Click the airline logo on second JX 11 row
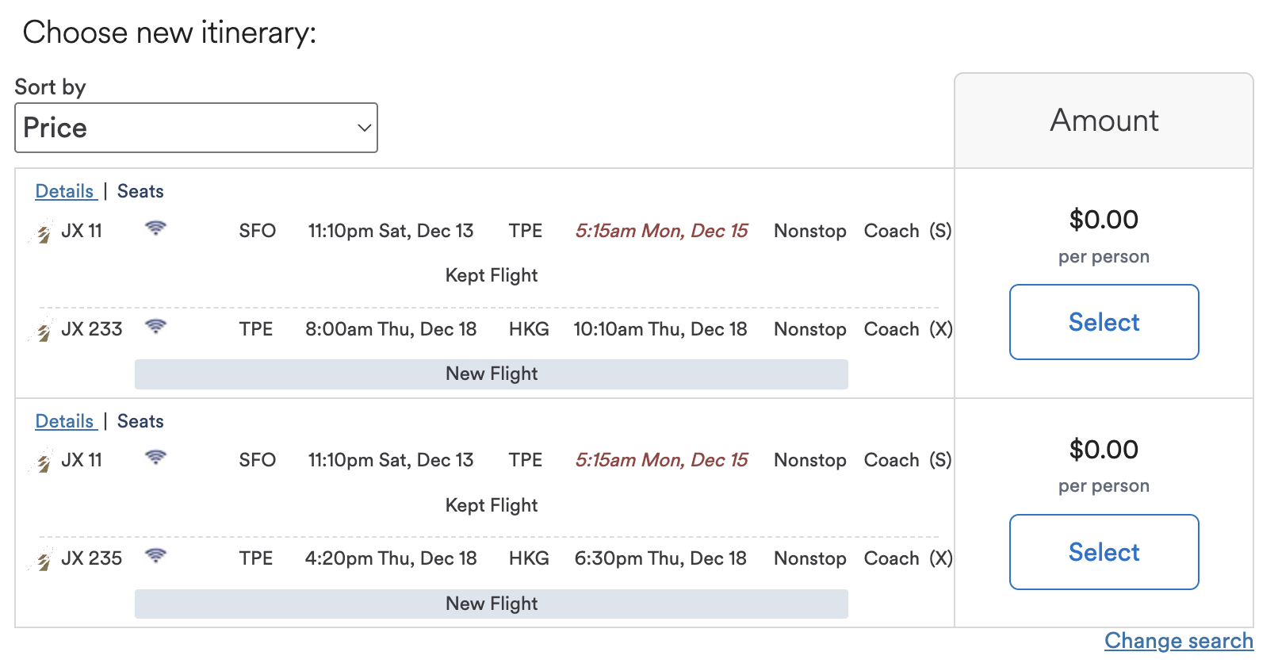 pos(43,461)
